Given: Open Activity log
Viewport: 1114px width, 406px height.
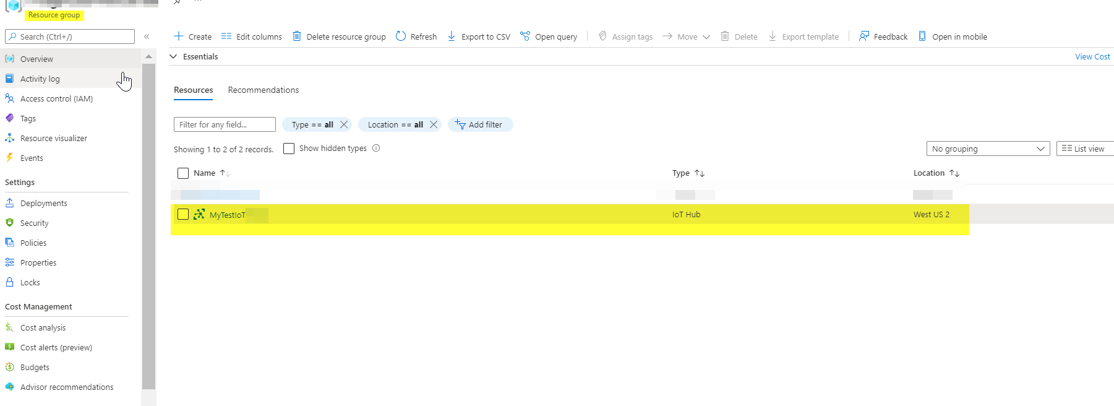Looking at the screenshot, I should pos(70,79).
